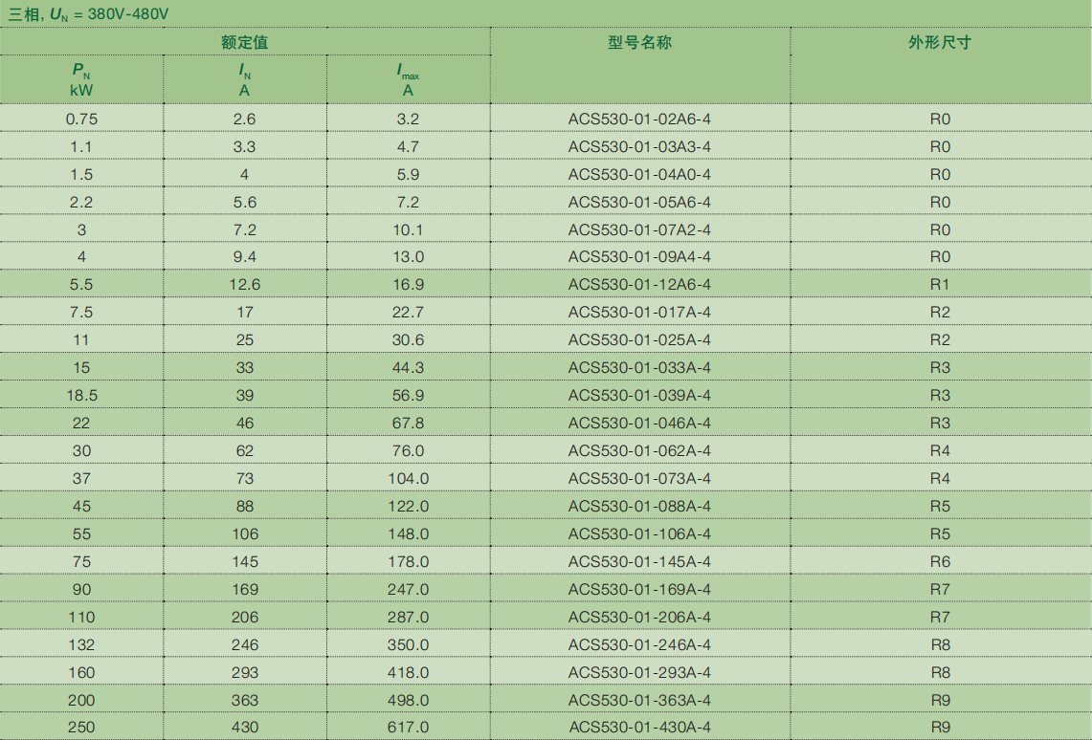
Task: Select the 44.3 max current cell
Action: (408, 367)
